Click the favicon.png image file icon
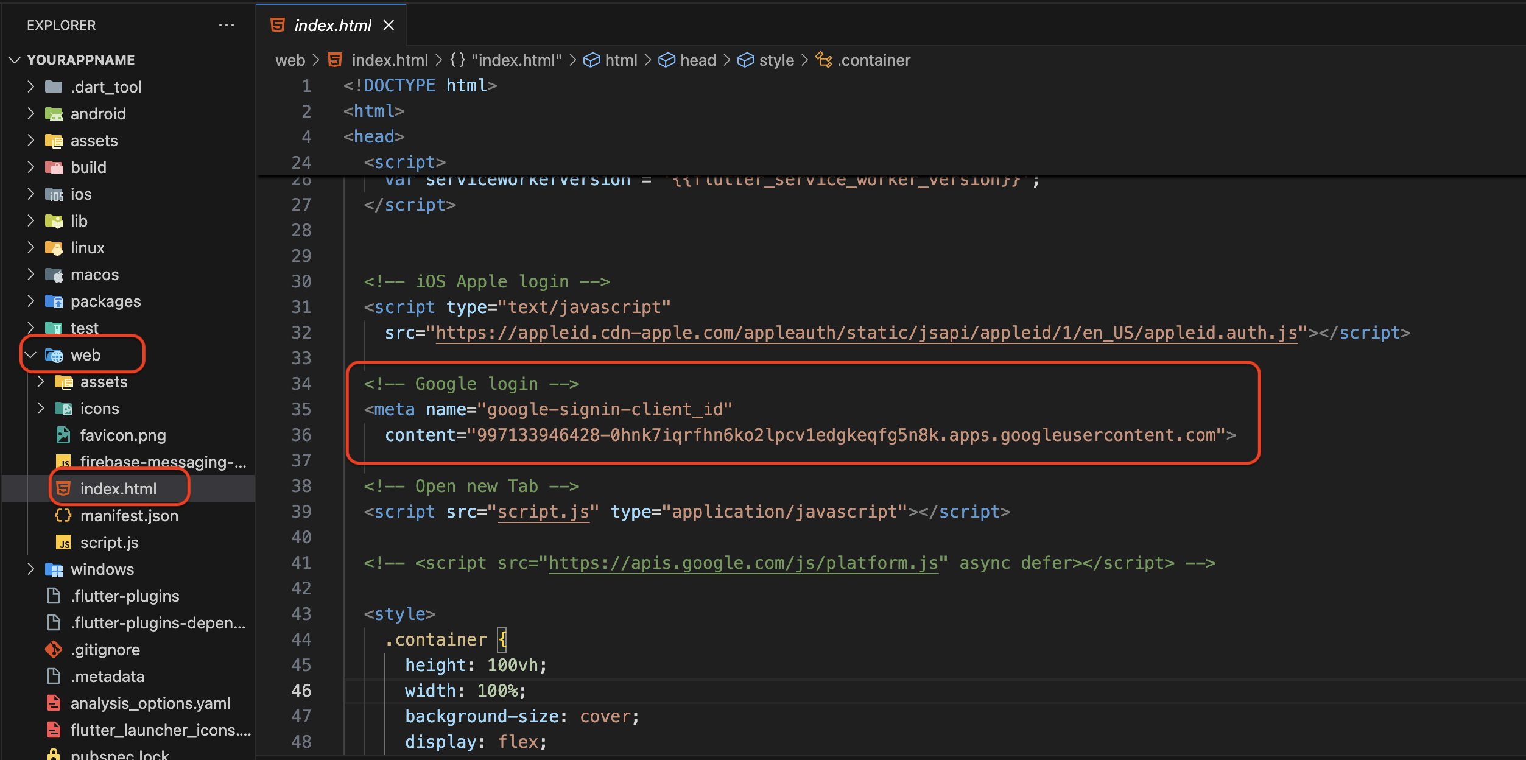The height and width of the screenshot is (760, 1526). pos(63,435)
